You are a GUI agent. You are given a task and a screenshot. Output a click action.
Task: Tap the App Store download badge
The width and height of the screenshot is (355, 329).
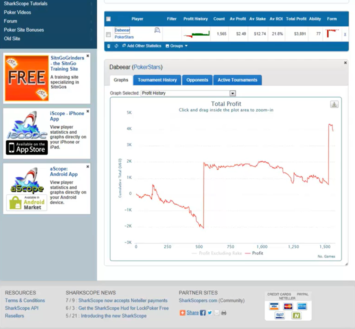[27, 148]
